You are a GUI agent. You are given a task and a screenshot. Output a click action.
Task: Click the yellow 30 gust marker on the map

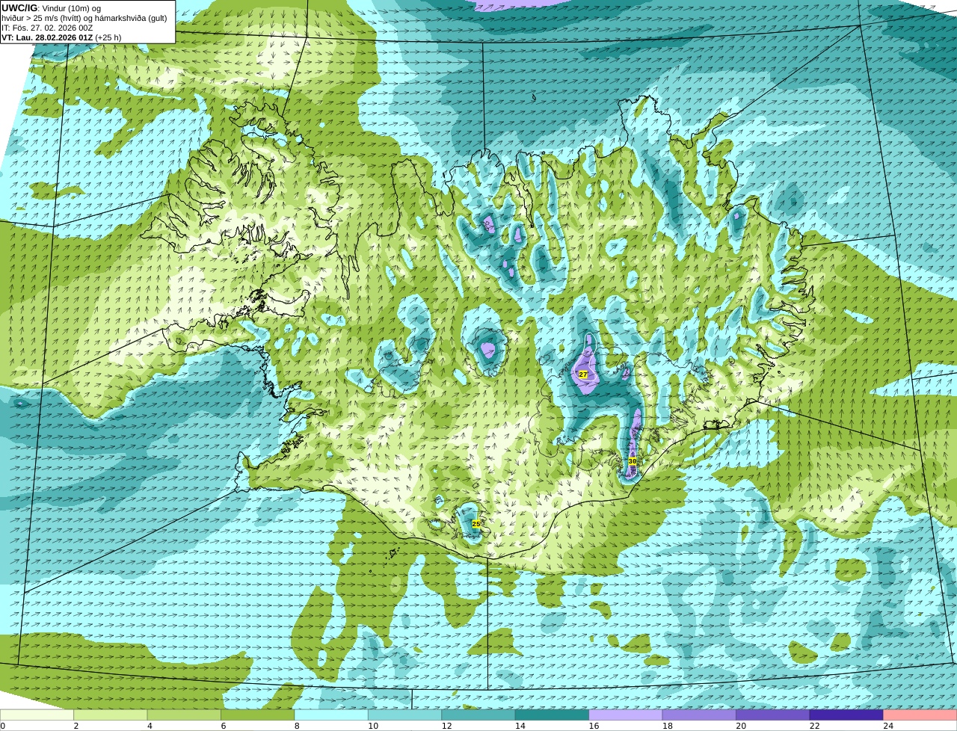coord(633,461)
